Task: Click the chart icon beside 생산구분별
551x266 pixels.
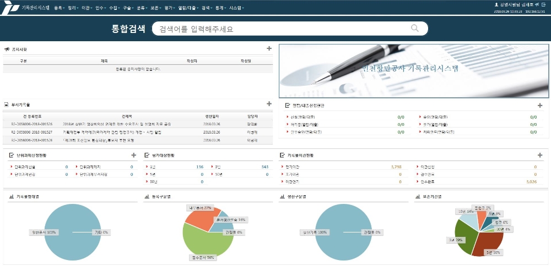Action: click(x=282, y=197)
